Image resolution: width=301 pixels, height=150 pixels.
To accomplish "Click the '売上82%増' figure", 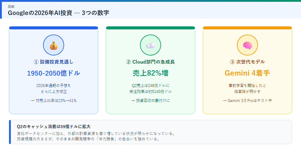I will pos(150,73).
